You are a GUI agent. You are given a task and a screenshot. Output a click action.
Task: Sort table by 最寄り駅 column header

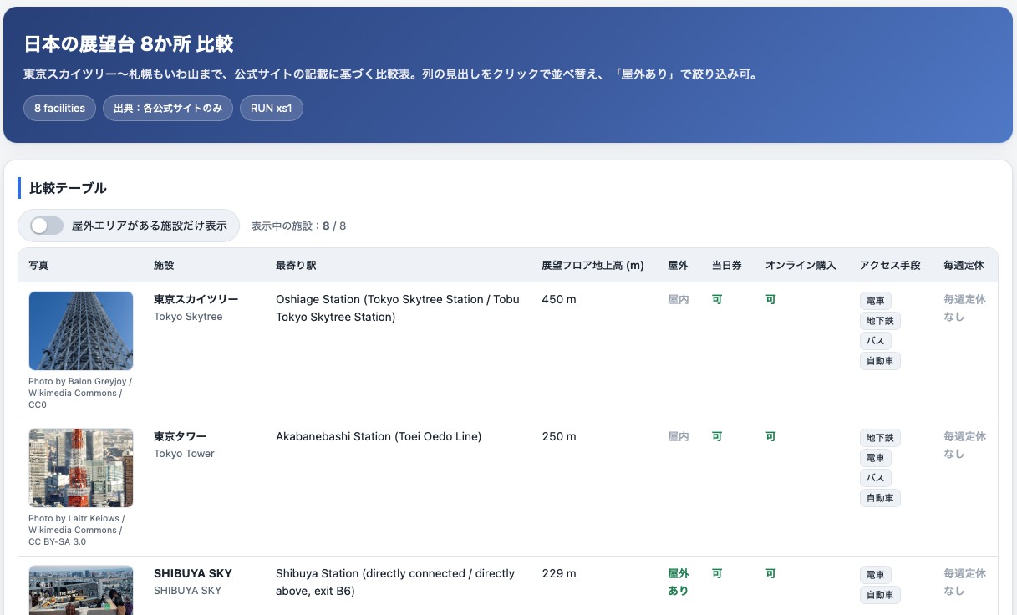(296, 265)
